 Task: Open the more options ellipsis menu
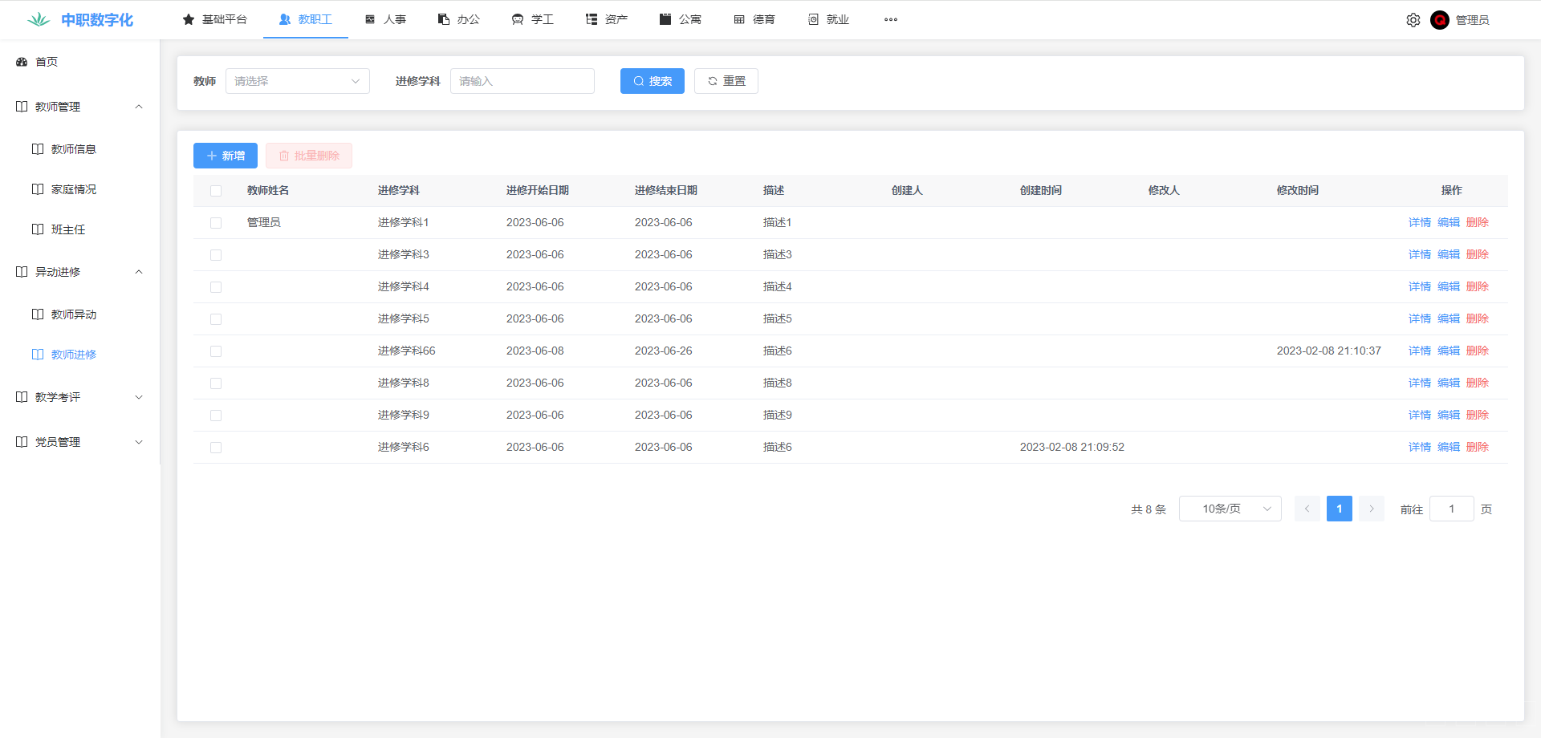[x=890, y=19]
